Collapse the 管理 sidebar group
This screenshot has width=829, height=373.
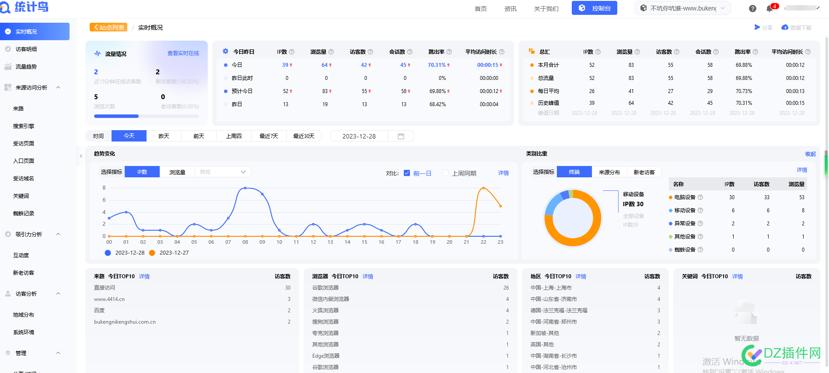tap(58, 353)
